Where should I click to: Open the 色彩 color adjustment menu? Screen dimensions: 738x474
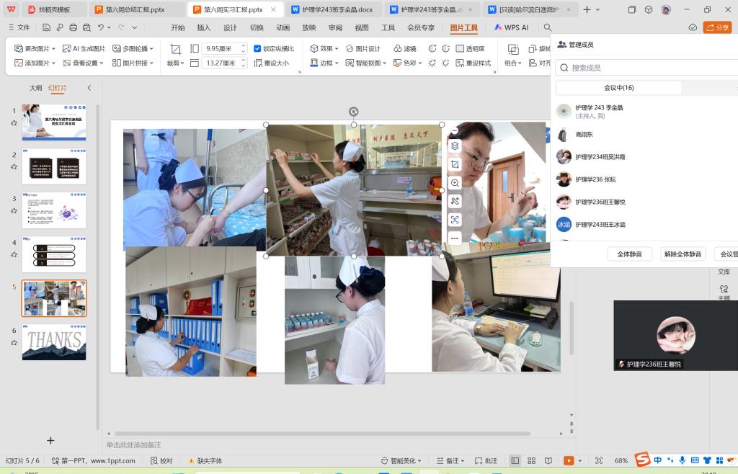(408, 63)
